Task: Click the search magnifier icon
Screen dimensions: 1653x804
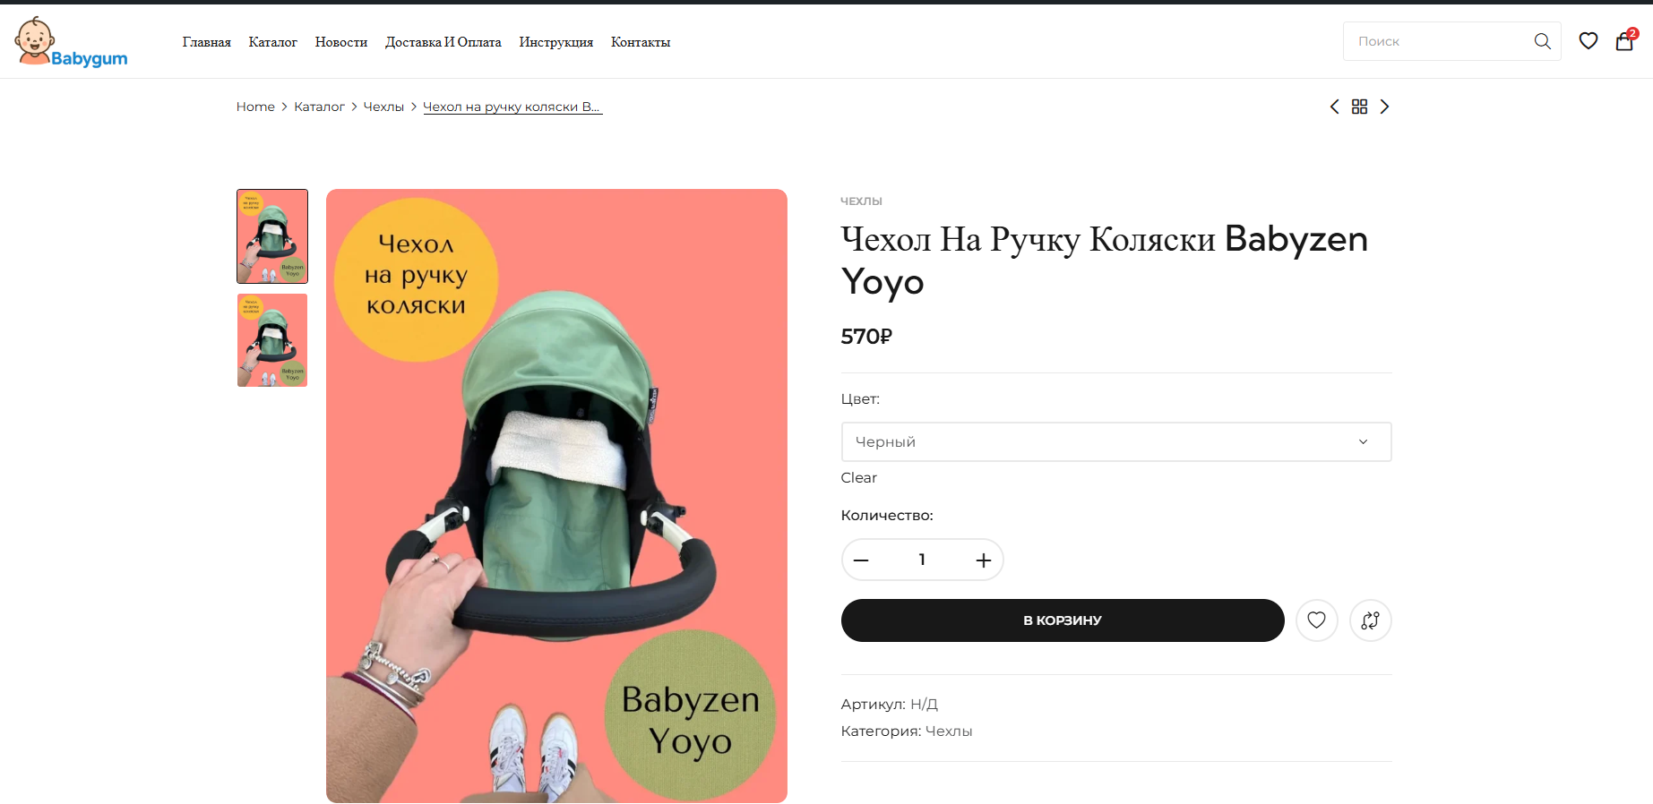Action: (1542, 41)
